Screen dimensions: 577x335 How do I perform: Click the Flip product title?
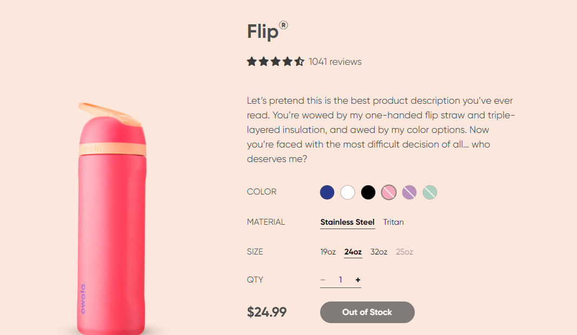click(x=263, y=32)
